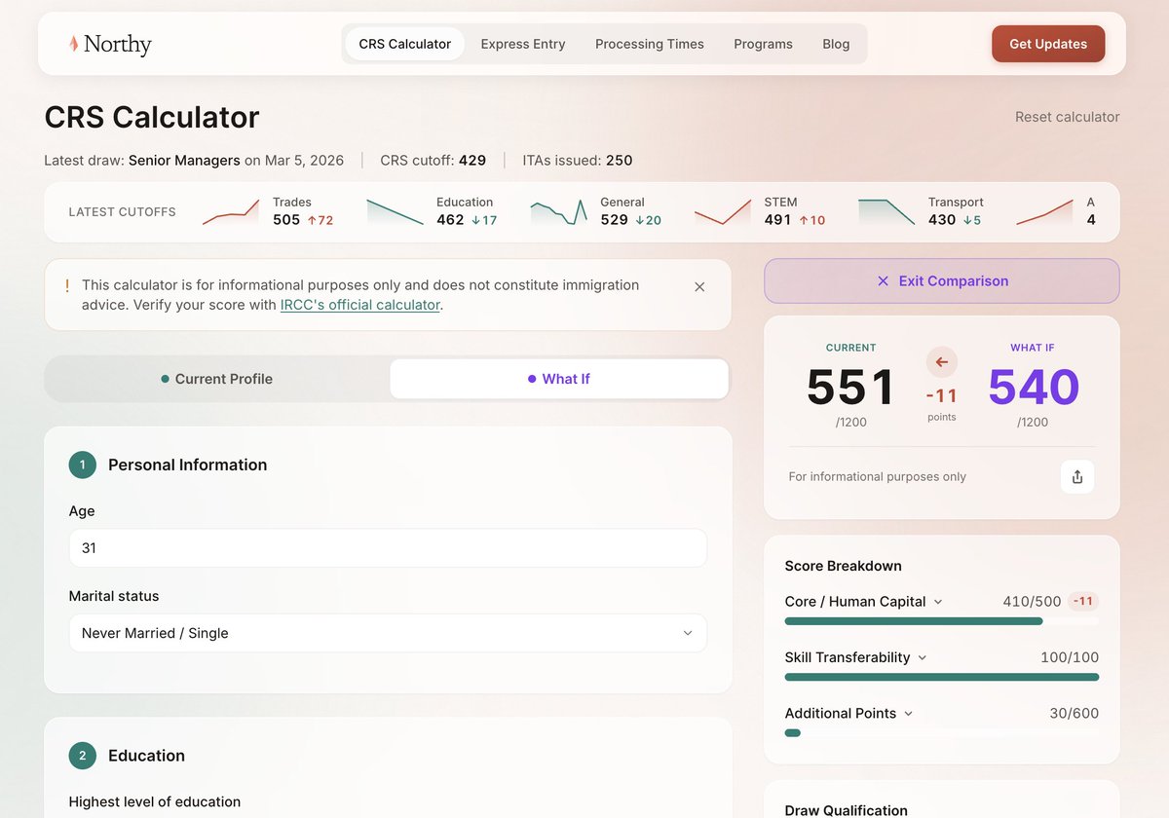Click the CRS cutoff 429 text
This screenshot has width=1169, height=818.
(x=433, y=161)
